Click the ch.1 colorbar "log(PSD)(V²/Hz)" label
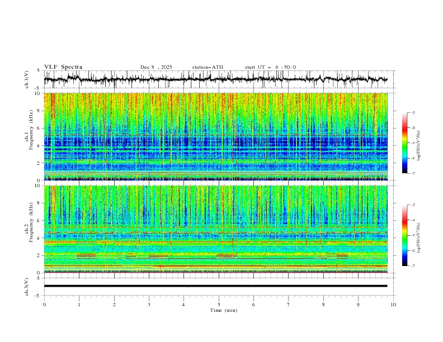 coord(419,146)
